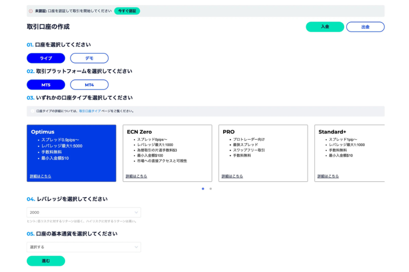Select the デモ account option
409x272 pixels.
(x=89, y=58)
